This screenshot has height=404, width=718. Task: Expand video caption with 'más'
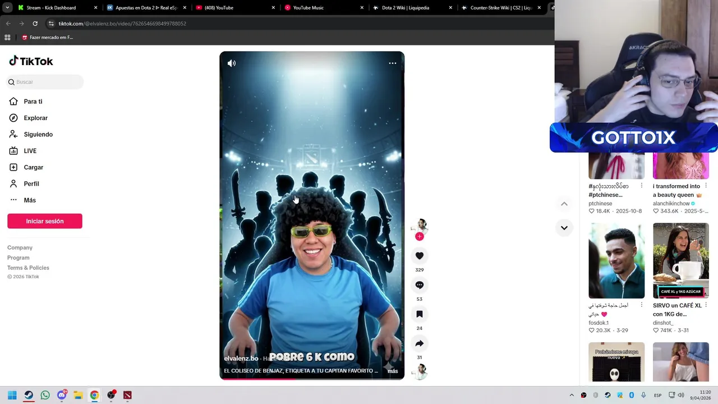coord(393,371)
